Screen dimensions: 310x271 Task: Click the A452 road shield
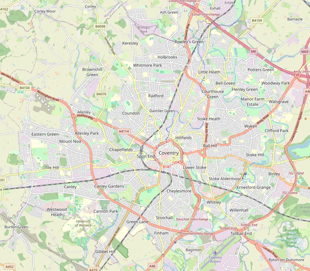point(10,267)
